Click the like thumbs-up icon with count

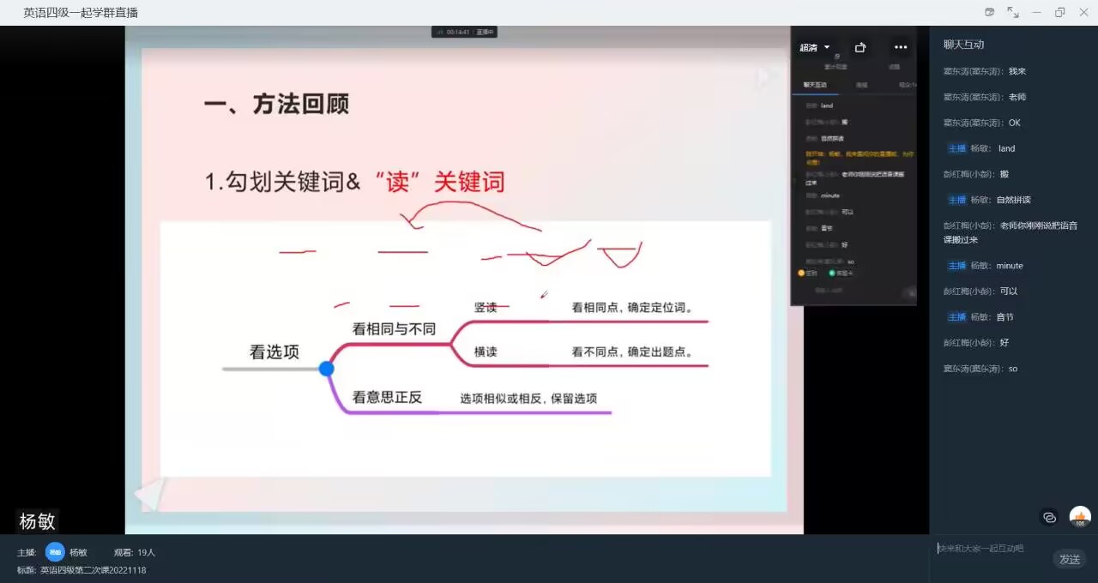[x=1079, y=516]
